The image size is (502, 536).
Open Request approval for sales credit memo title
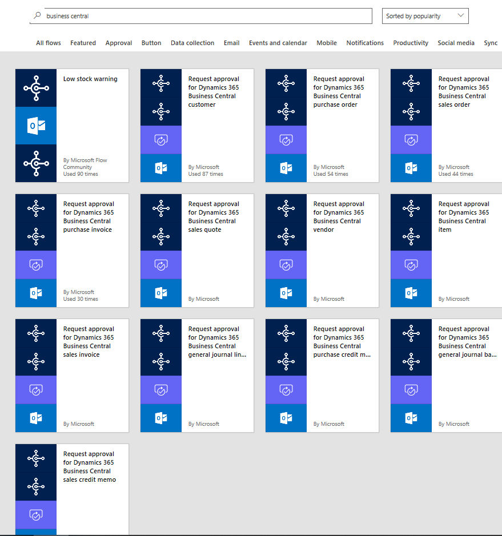tap(90, 467)
